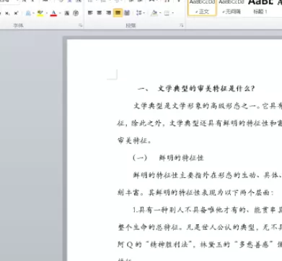Toggle character shading

[x=67, y=13]
